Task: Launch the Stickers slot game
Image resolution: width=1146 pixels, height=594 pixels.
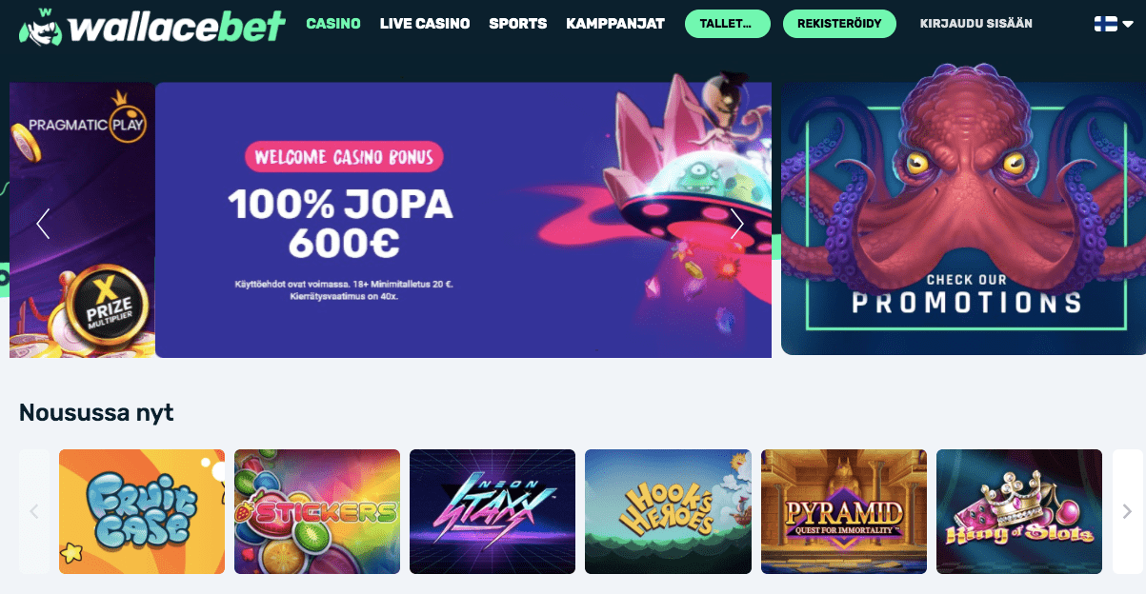Action: 317,512
